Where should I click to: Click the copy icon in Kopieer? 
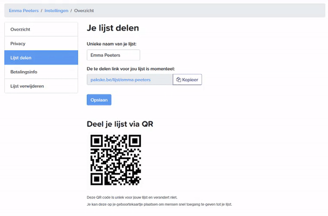coord(178,79)
